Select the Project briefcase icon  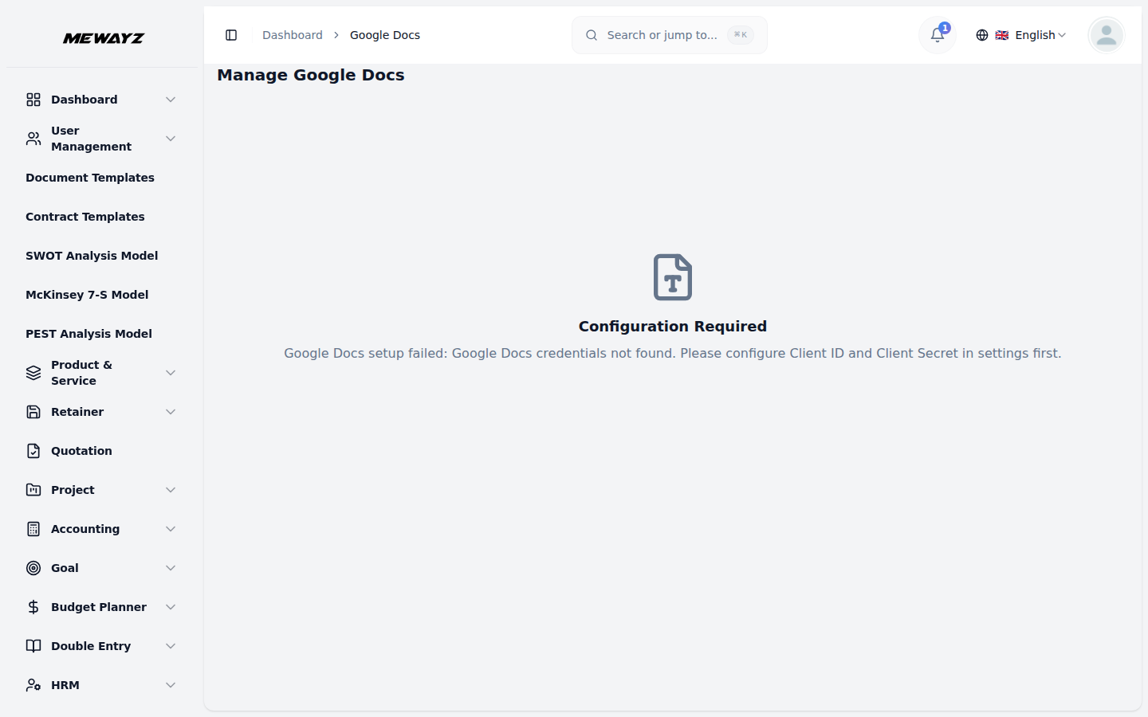click(33, 489)
